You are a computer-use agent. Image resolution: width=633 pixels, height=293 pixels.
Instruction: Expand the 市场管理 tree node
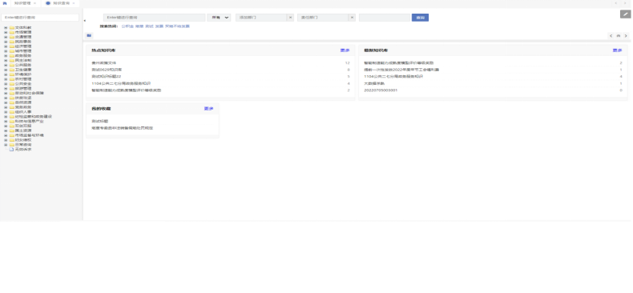(x=6, y=32)
